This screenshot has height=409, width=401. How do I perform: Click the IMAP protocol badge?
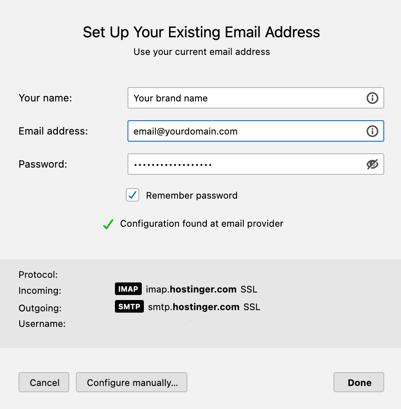point(128,289)
